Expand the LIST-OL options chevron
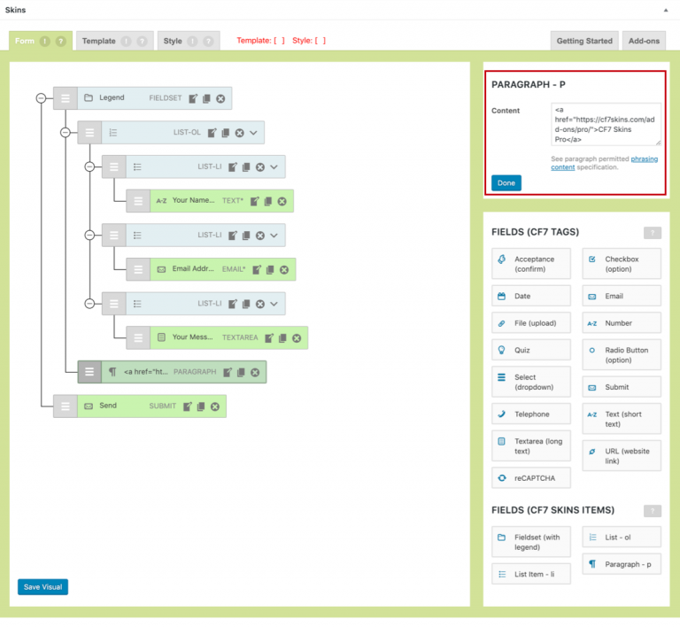Viewport: 680px width, 627px height. click(x=253, y=133)
